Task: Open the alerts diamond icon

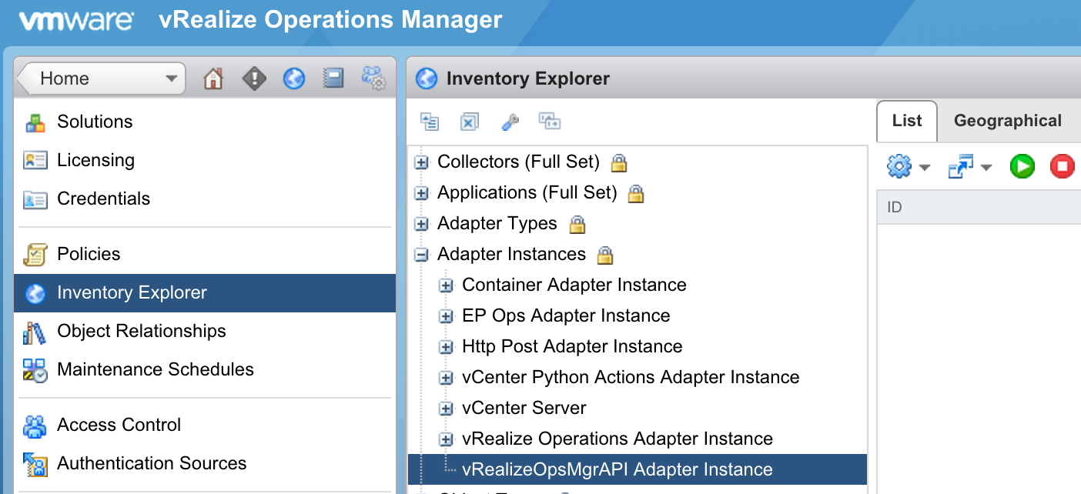Action: [254, 78]
